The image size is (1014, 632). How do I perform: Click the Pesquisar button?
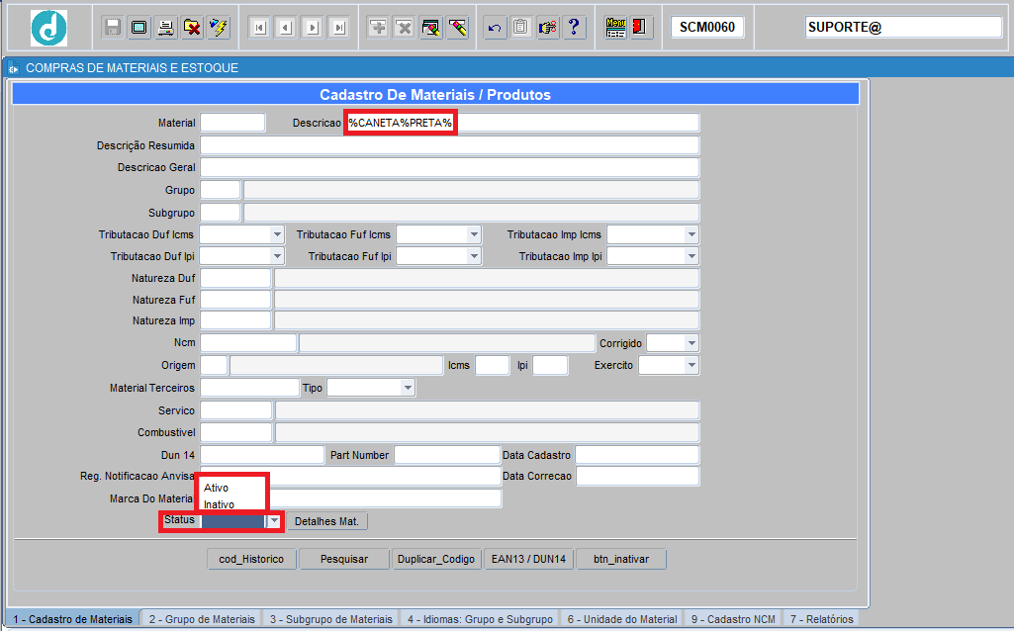344,559
